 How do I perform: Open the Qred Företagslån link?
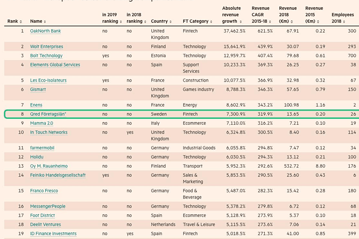coord(48,114)
